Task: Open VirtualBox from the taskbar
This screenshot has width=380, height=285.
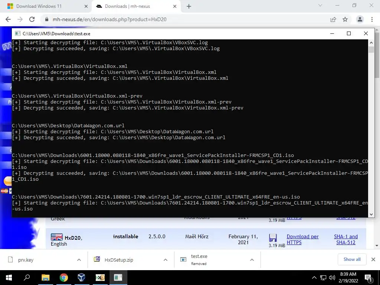Action: (81, 278)
